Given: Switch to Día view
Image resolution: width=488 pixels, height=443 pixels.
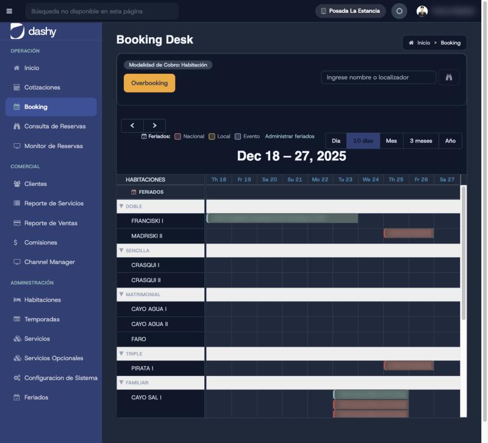Looking at the screenshot, I should coord(336,141).
